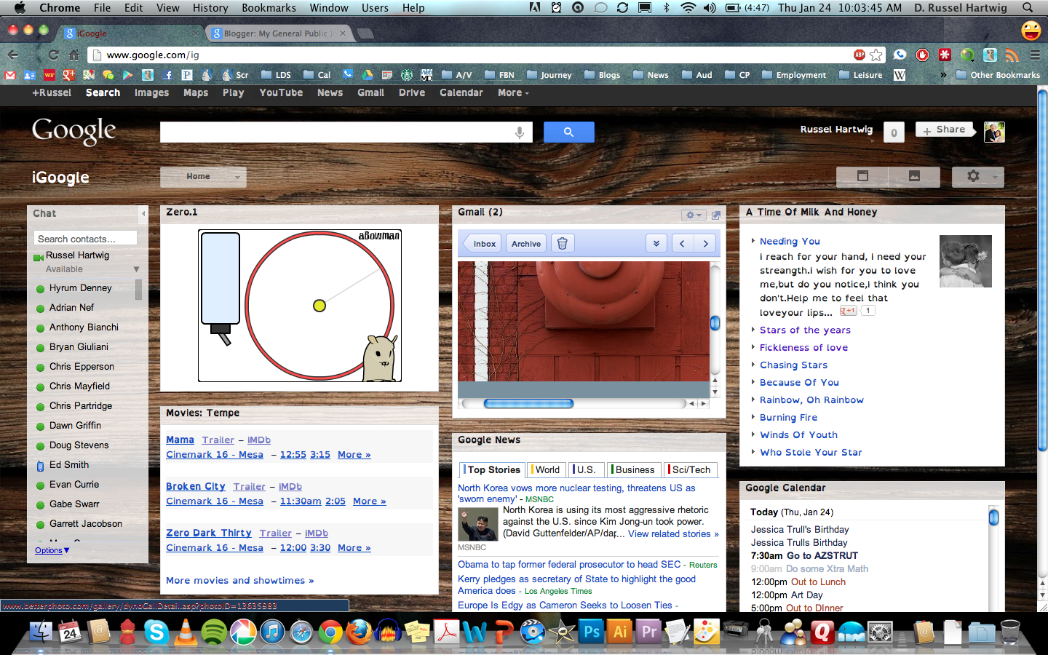
Task: Click the Gmail gadget horizontal scrollbar
Action: point(528,403)
